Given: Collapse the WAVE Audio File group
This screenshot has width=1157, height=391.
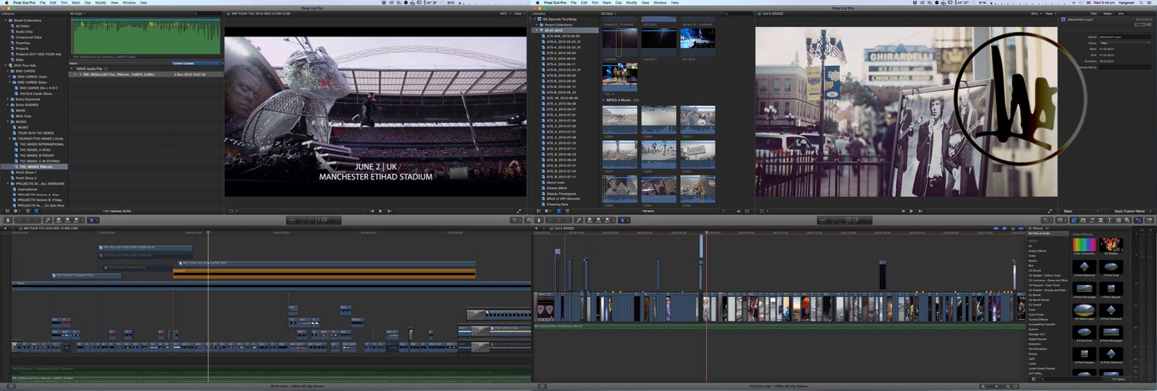Looking at the screenshot, I should coord(71,69).
